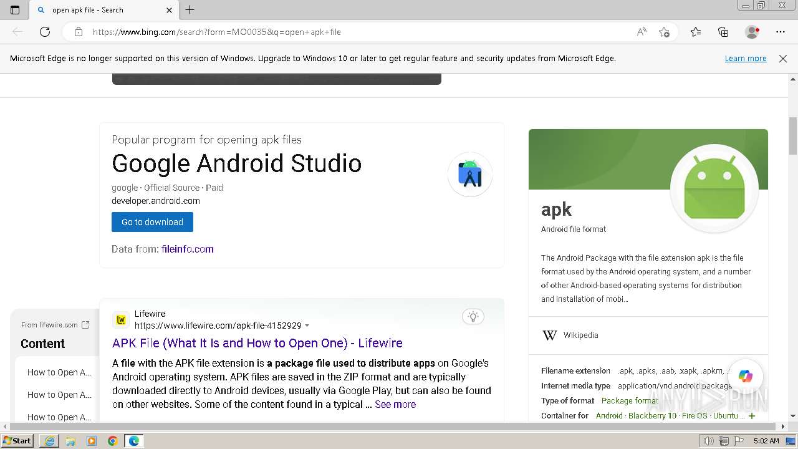Close the 'open apk file - Search' tab

point(169,10)
